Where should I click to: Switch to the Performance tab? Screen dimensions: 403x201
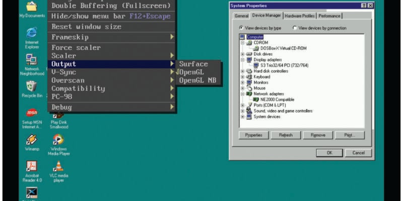pos(329,16)
